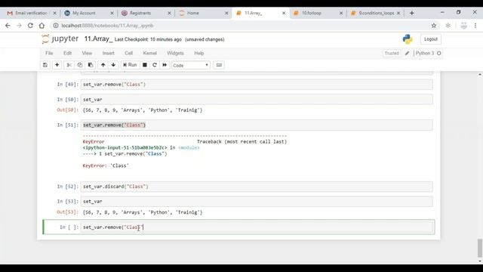Open the Help menu

coord(199,53)
